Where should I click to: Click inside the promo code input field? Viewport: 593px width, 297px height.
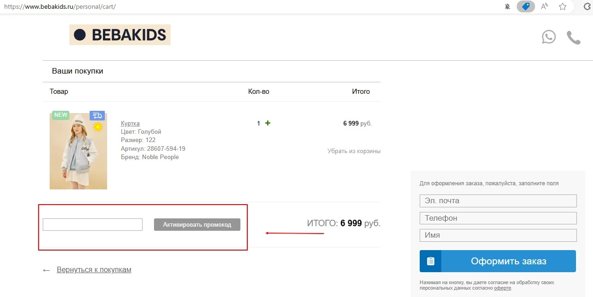92,224
